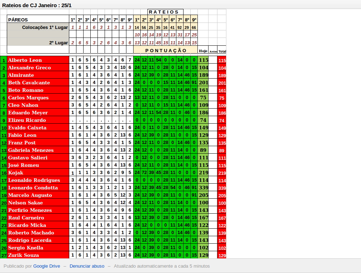361x273 pixels.
Task: Select the Nelson Sakae name cell
Action: pos(38,203)
